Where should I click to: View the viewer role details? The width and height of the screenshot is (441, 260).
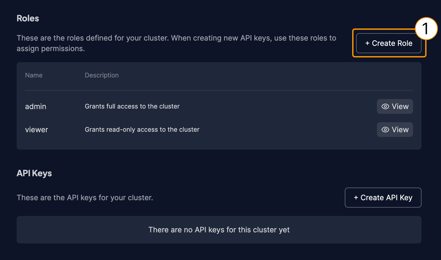pyautogui.click(x=395, y=130)
